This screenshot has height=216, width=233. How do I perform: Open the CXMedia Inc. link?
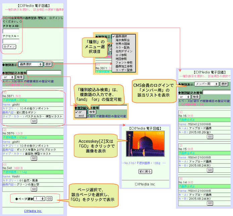(33, 211)
